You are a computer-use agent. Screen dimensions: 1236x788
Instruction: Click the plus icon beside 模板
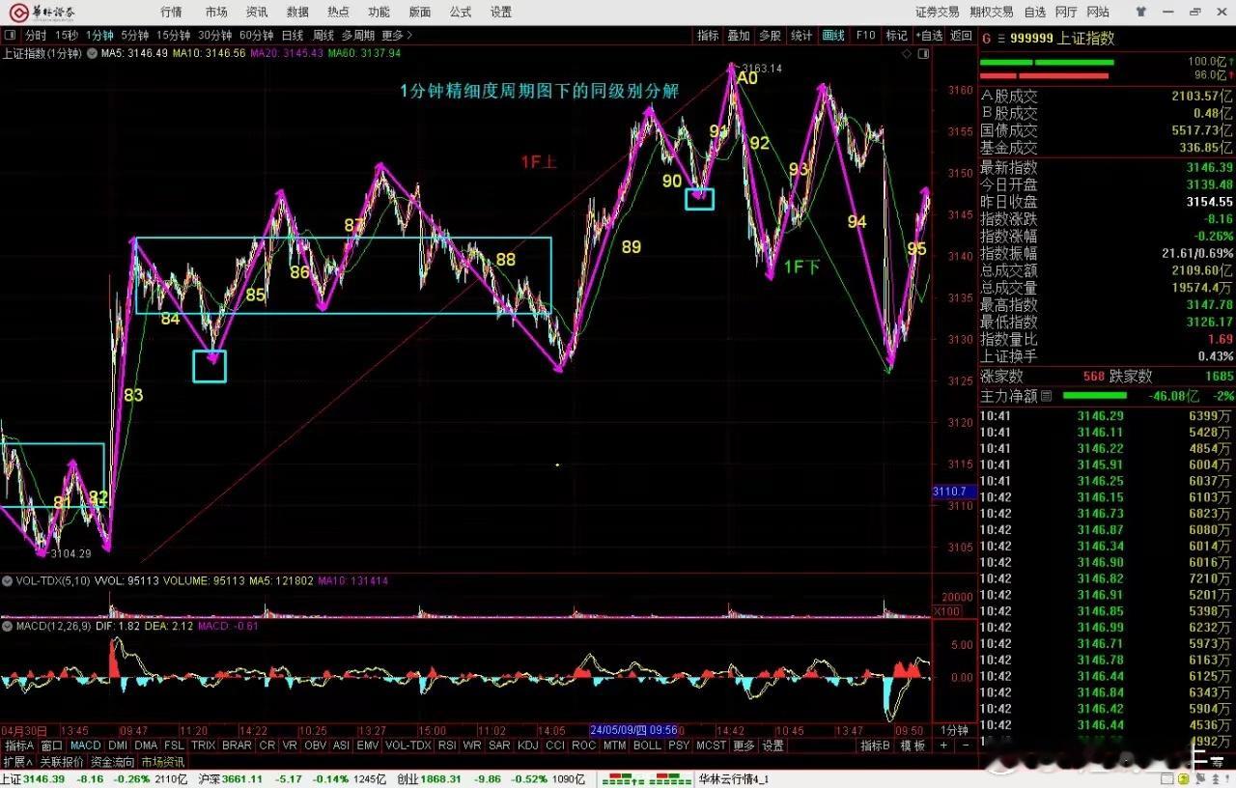coord(943,746)
